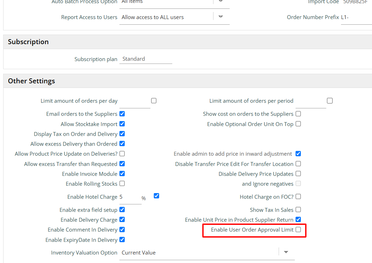The width and height of the screenshot is (372, 263).
Task: Enable User Order Approval Limit checkbox
Action: coord(298,230)
